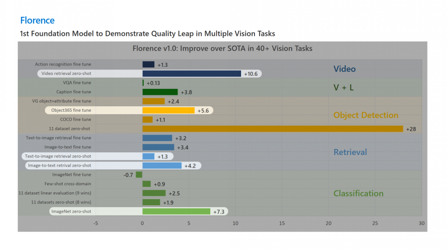Click the highlighted Text-to-image retrieval zero-shot label

[x=58, y=156]
